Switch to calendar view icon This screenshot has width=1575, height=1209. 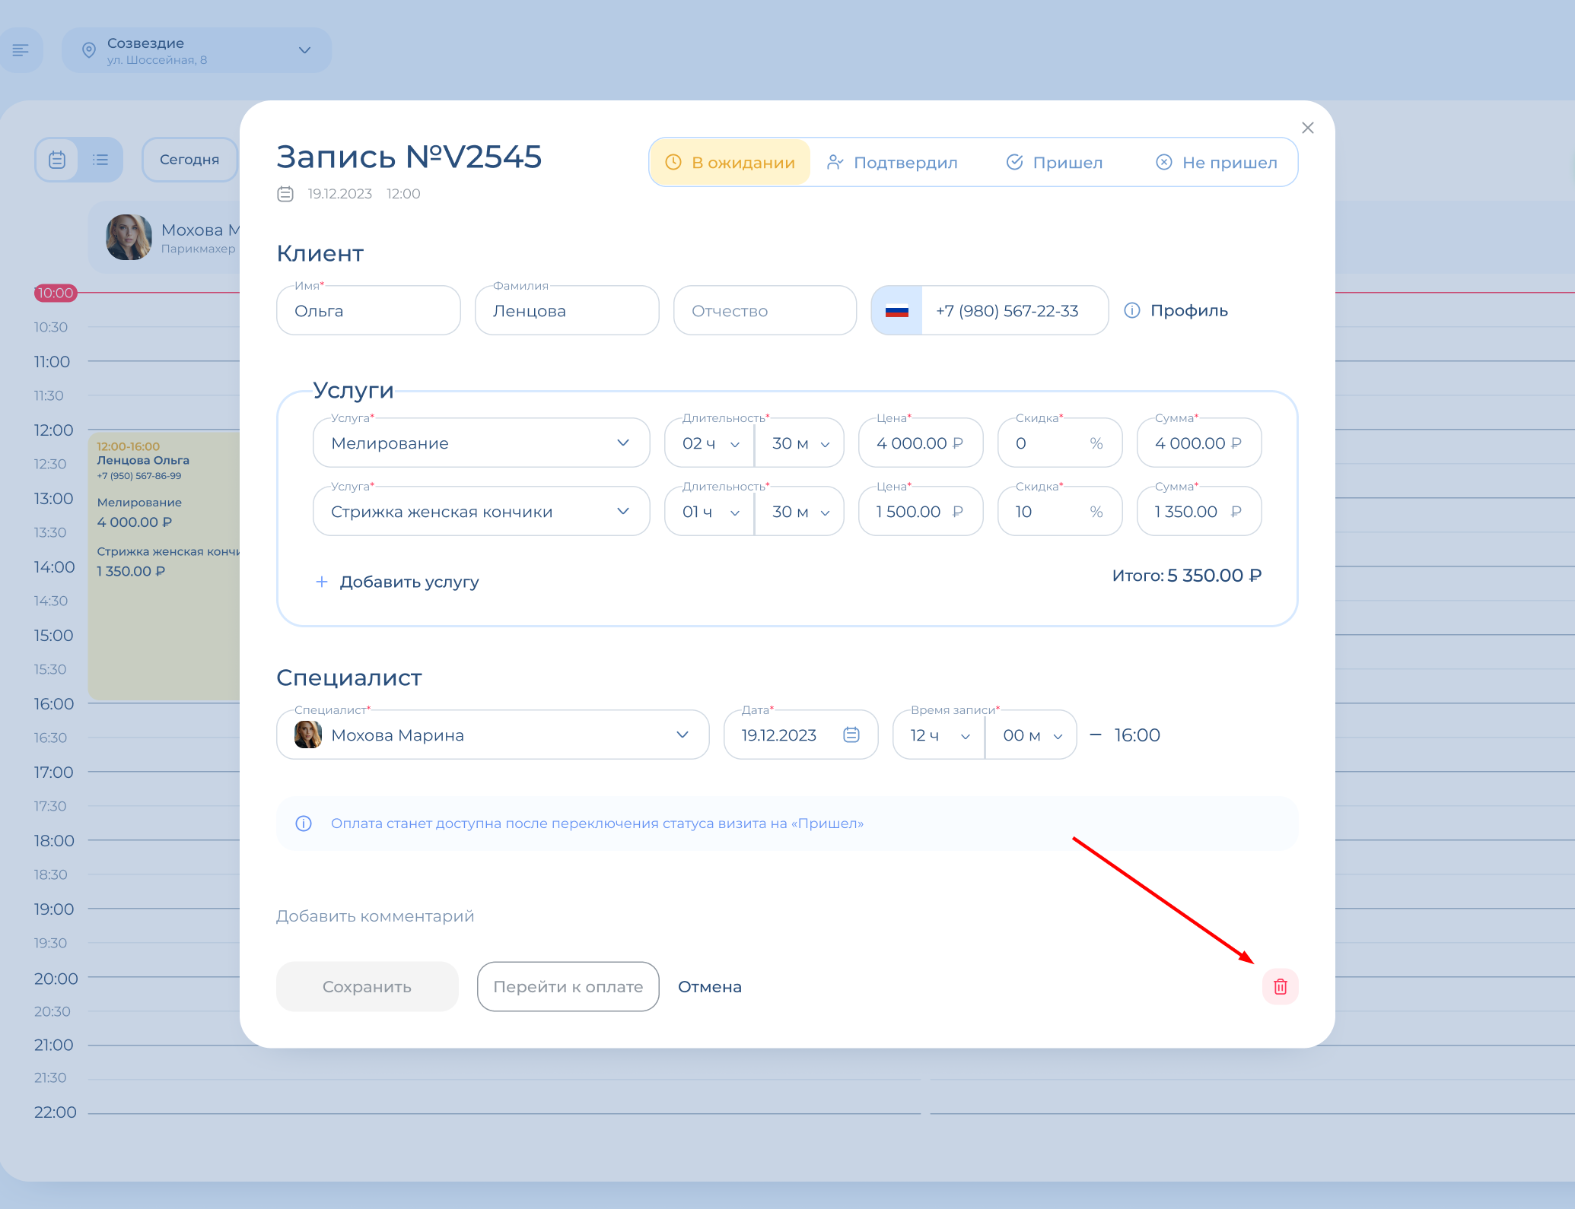(x=57, y=160)
